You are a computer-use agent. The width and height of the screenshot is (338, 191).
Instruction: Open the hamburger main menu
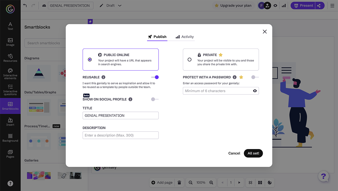pos(332,5)
